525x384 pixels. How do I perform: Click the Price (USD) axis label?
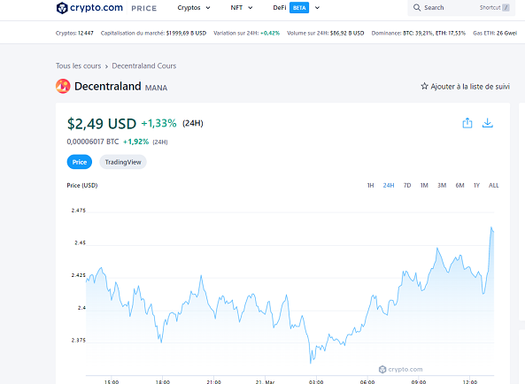pyautogui.click(x=82, y=185)
